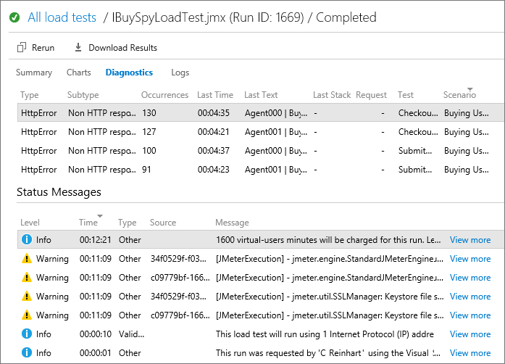Click the 00:04:35 last time cell
505x364 pixels.
tap(214, 113)
